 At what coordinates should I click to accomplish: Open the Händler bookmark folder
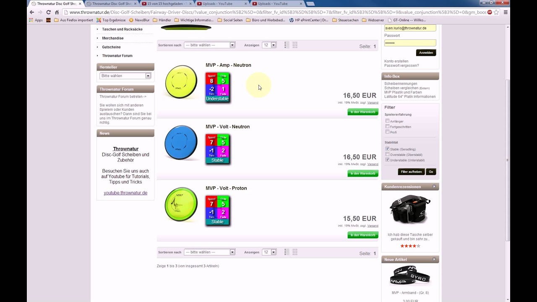162,20
